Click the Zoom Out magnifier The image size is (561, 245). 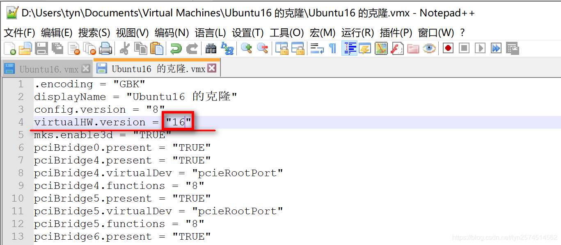click(x=262, y=48)
